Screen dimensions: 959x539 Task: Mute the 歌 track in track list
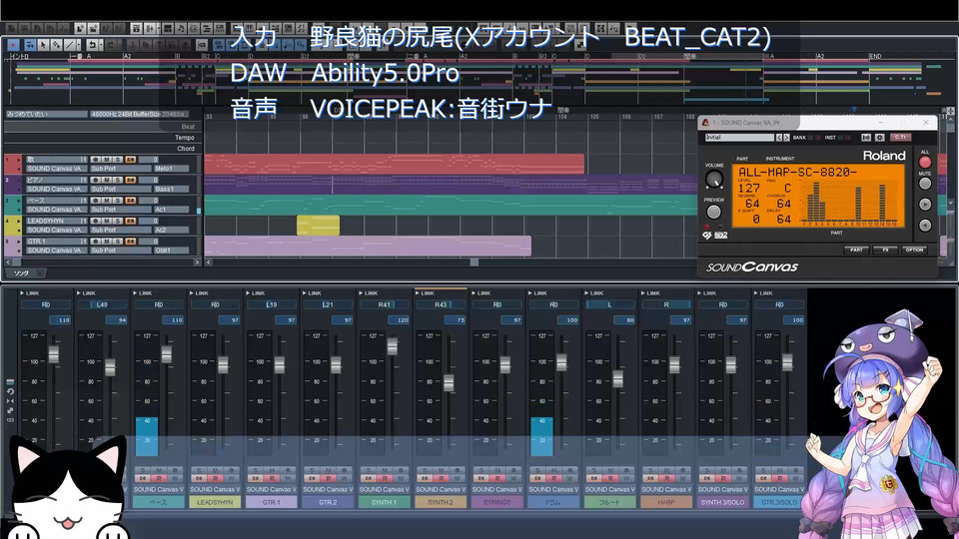point(107,160)
